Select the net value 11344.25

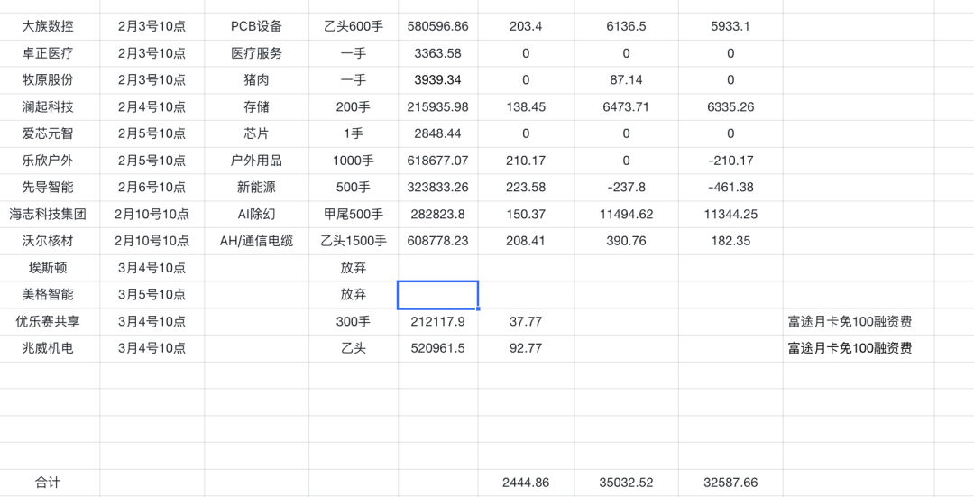pyautogui.click(x=730, y=215)
